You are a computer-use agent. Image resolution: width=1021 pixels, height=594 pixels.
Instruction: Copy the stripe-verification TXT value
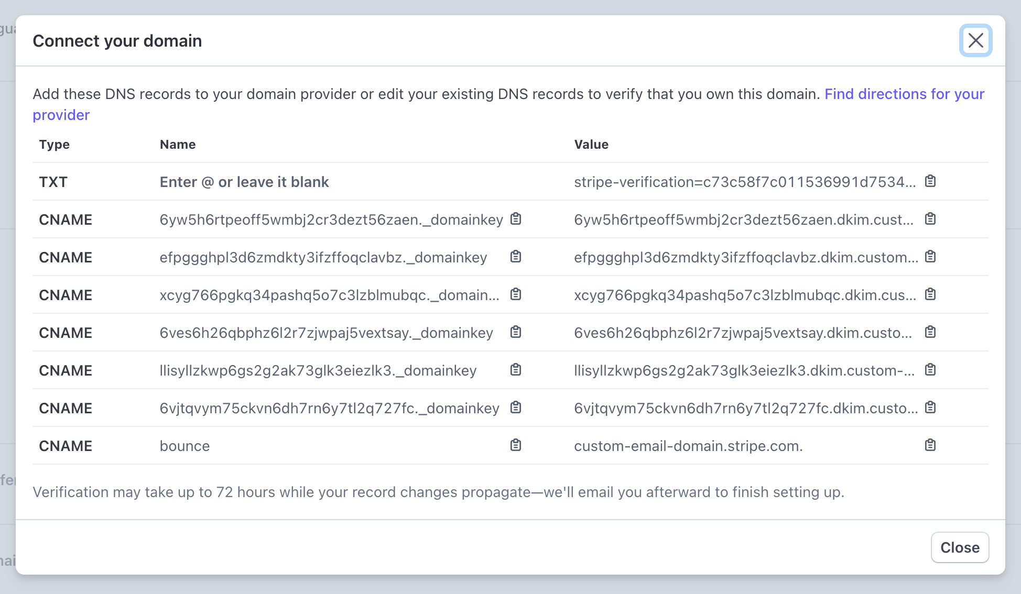[930, 181]
